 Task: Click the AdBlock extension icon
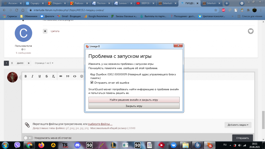[x=223, y=10]
